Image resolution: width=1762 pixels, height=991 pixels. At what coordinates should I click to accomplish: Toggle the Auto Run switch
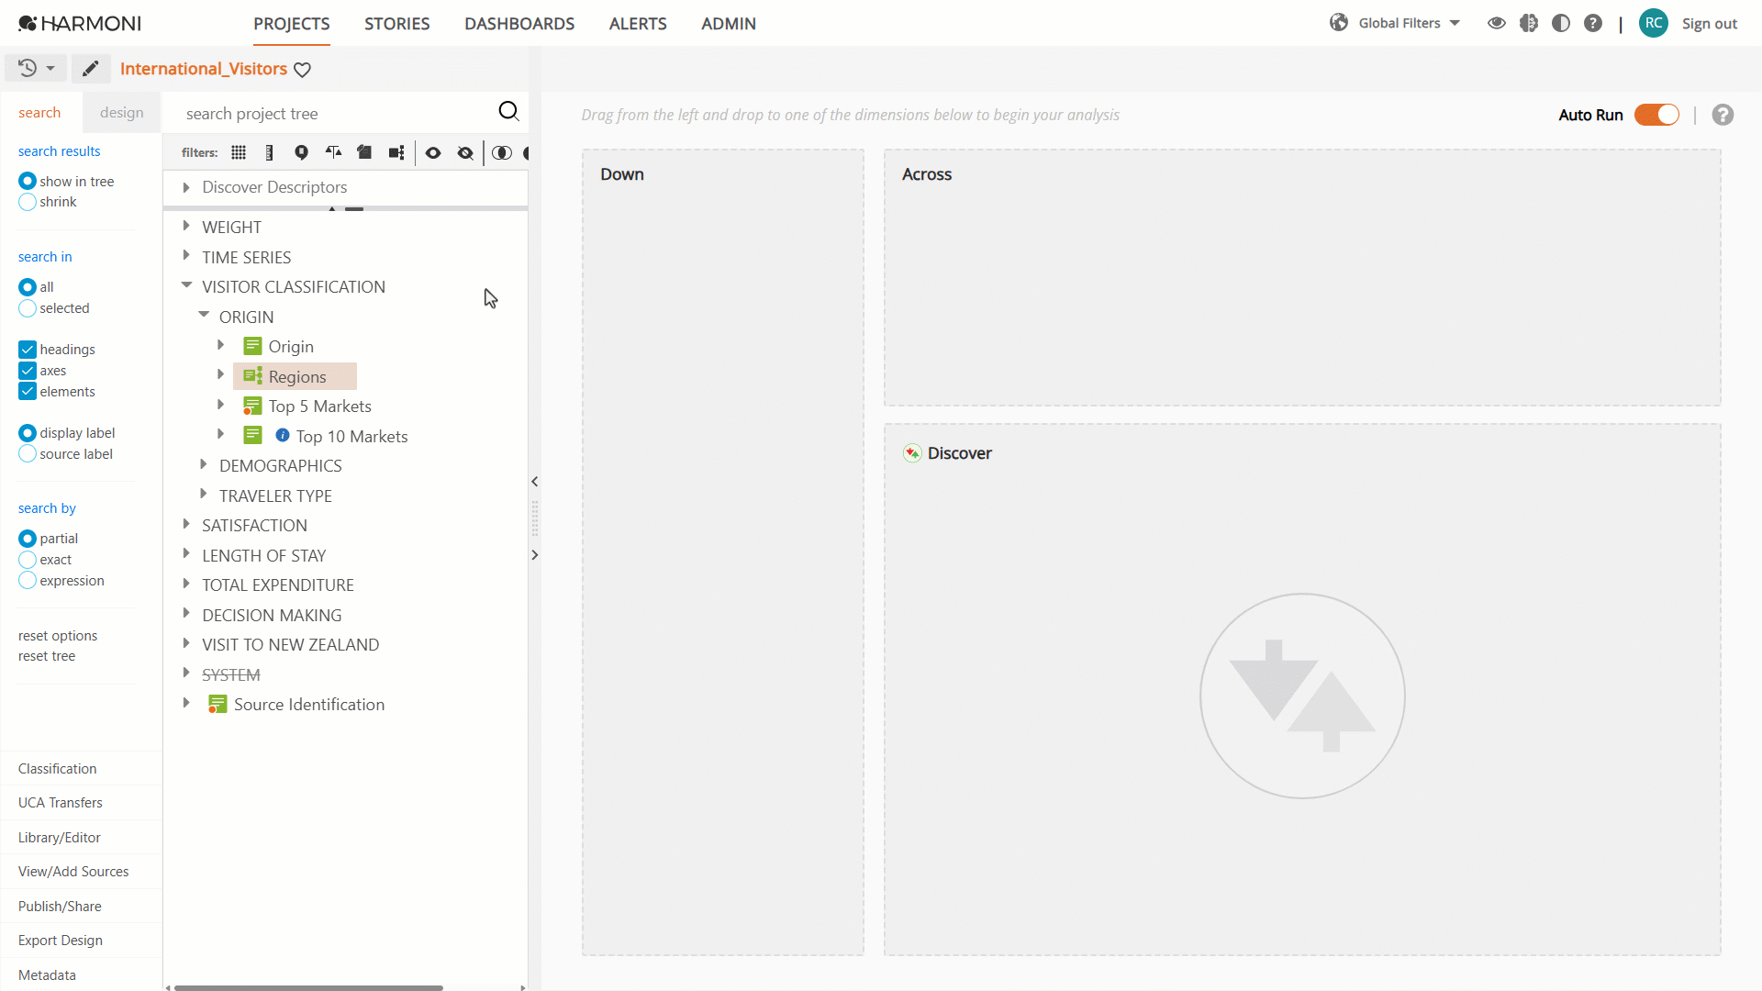click(1656, 115)
